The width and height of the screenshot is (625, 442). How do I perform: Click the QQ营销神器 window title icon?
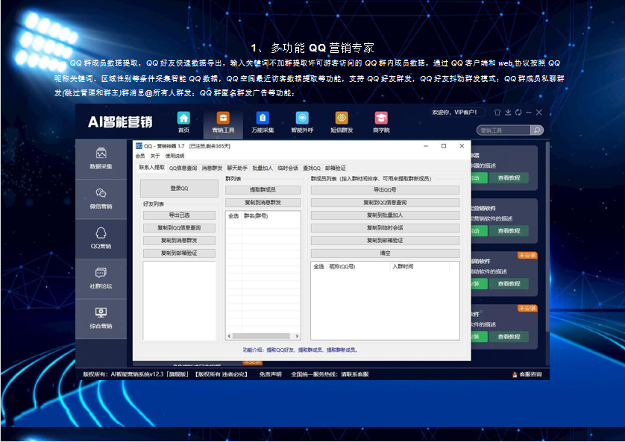click(139, 146)
